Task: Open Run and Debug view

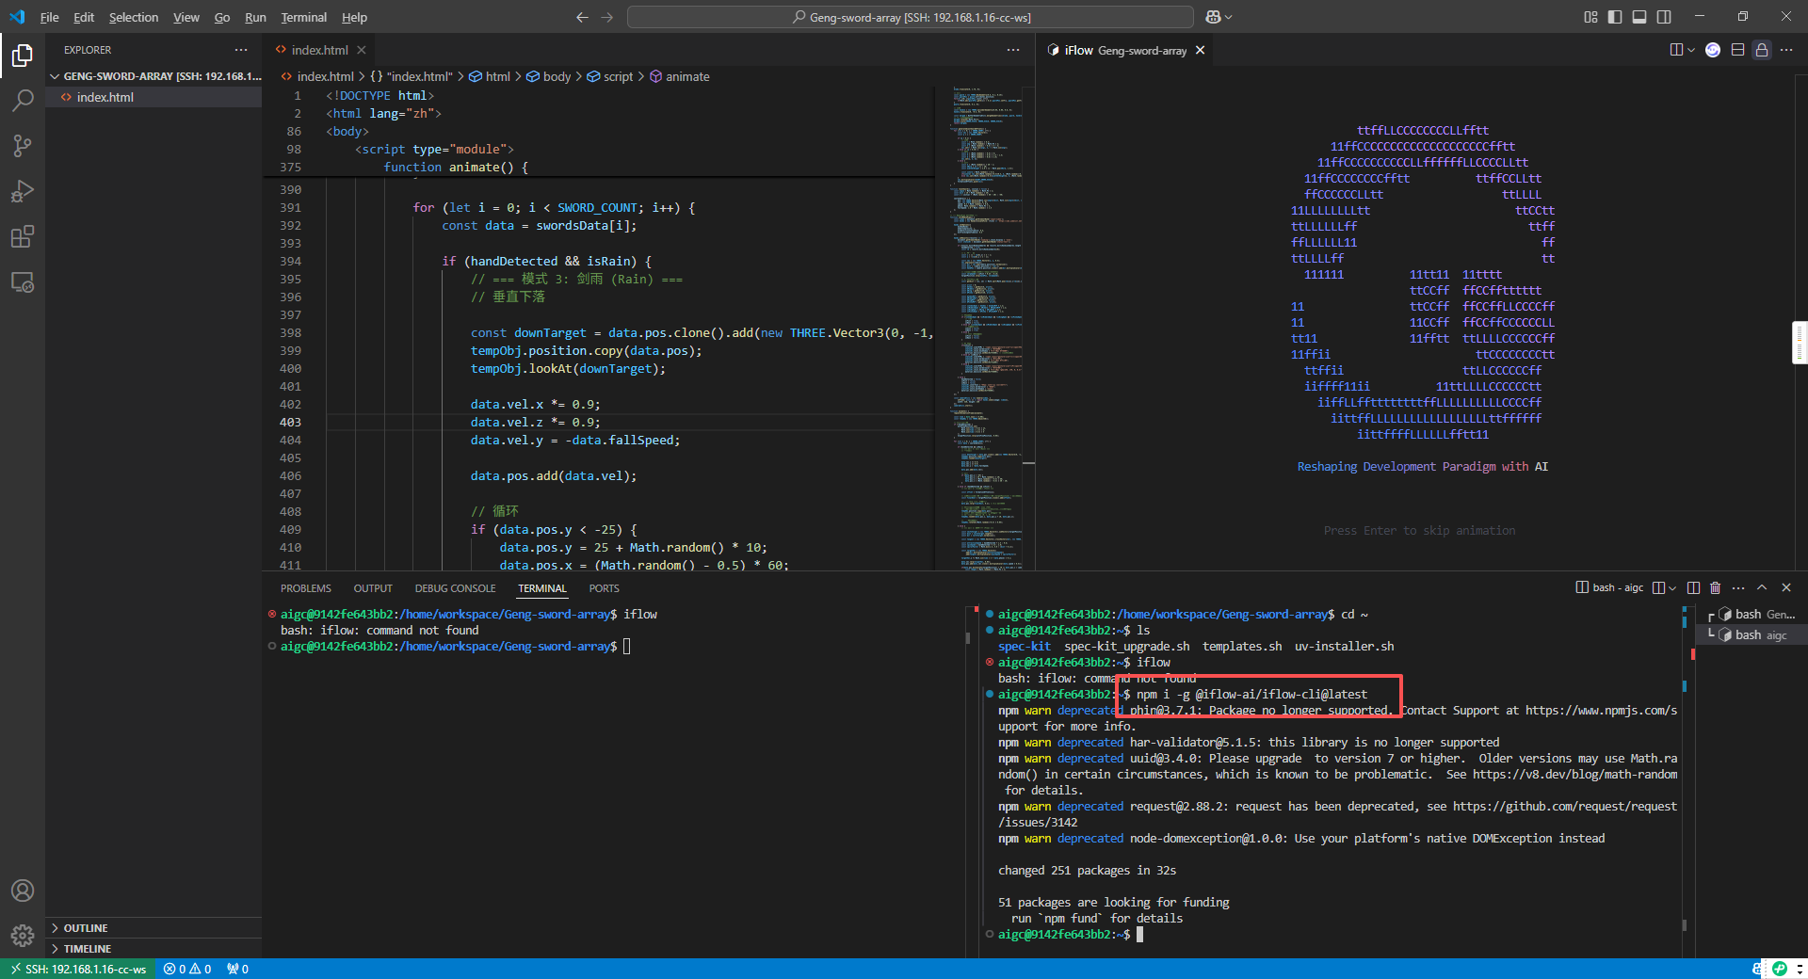Action: coord(23,191)
